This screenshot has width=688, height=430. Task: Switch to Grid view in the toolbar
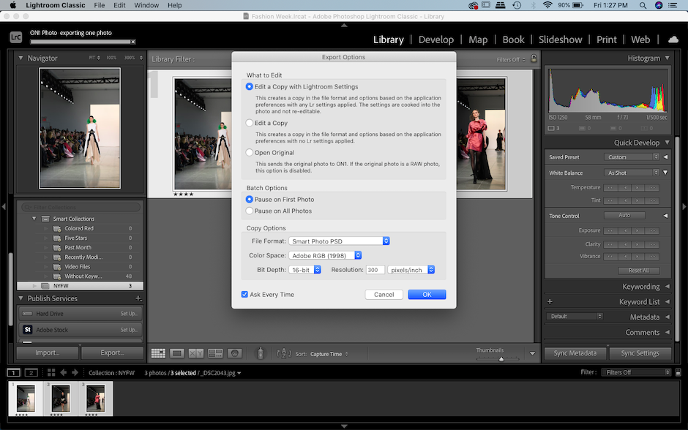159,353
